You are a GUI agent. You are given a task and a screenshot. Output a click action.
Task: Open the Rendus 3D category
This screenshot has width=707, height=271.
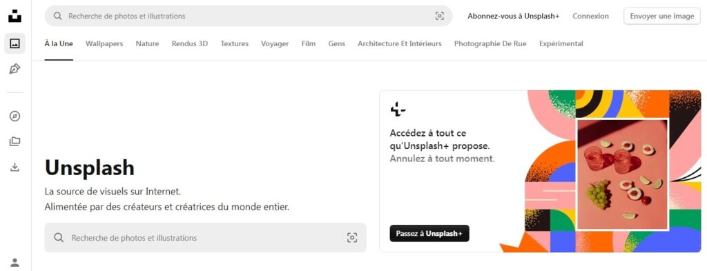pos(190,43)
